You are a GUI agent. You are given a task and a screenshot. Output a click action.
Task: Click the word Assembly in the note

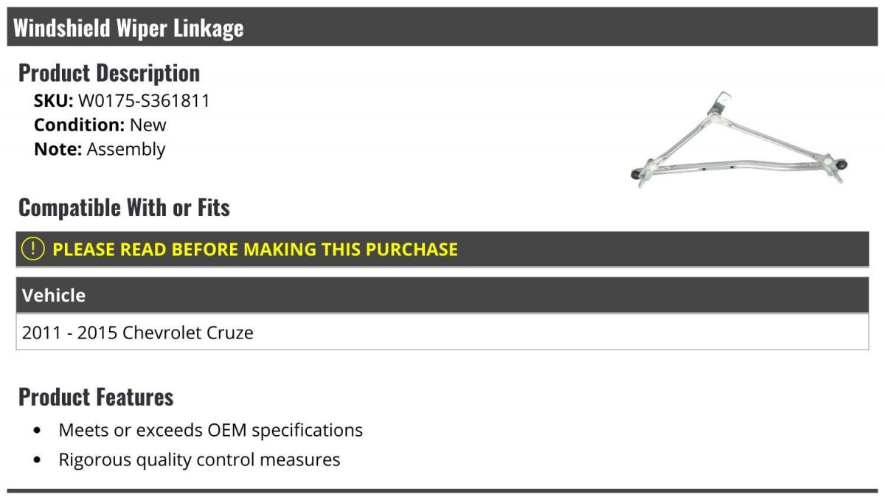tap(126, 149)
